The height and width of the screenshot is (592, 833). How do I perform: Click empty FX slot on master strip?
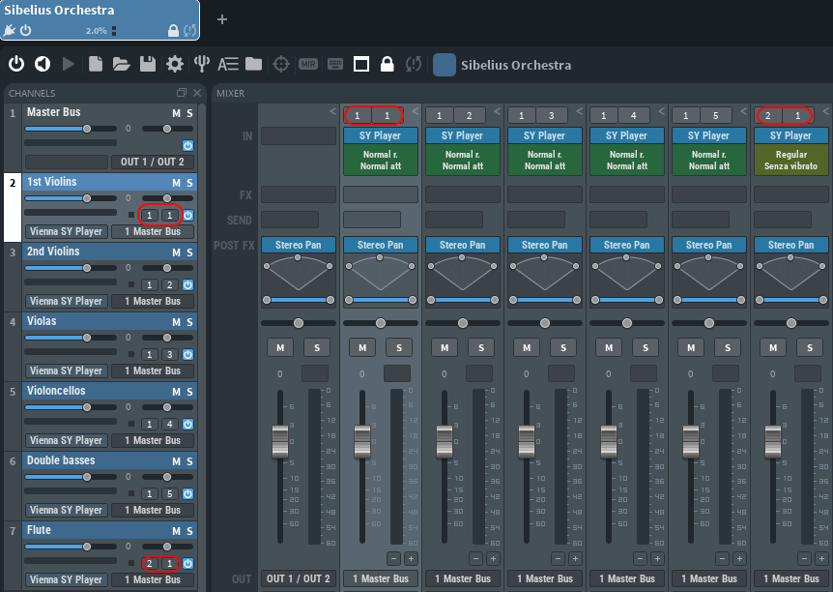pos(298,194)
